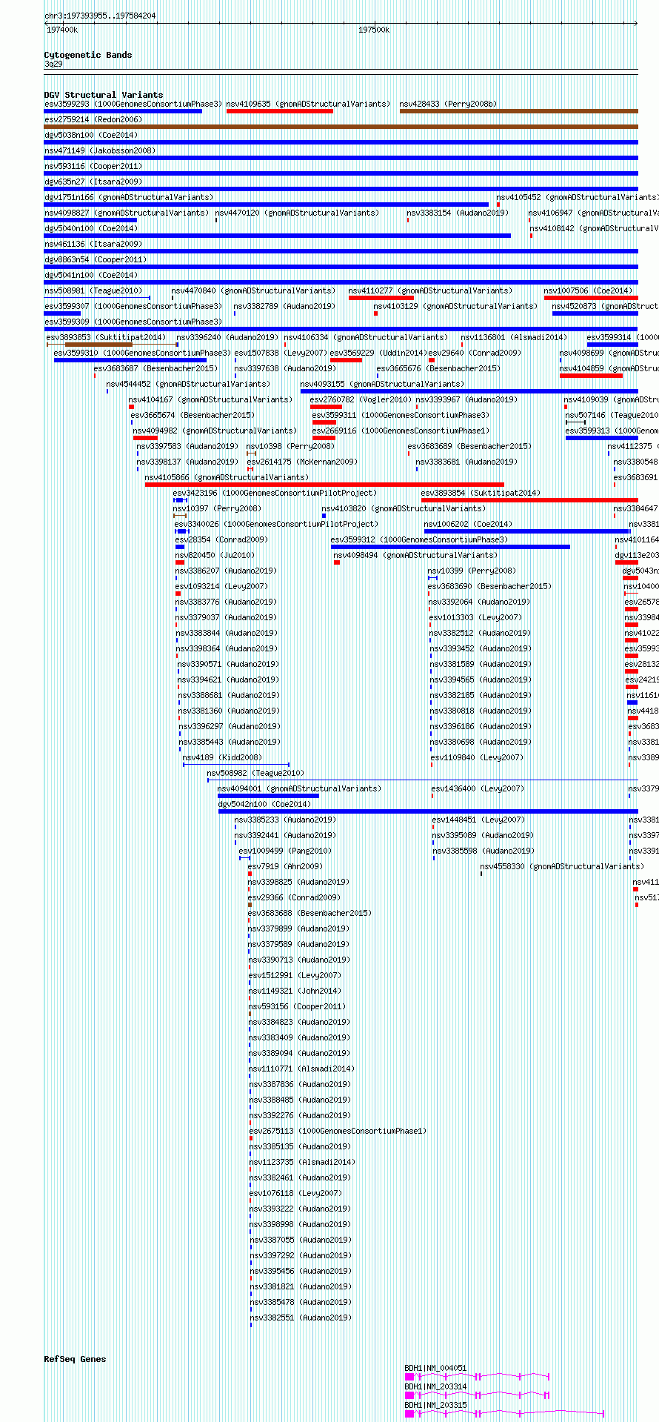Click the nsv593116 (Cooper2011) label
This screenshot has height=1422, width=659.
click(93, 167)
